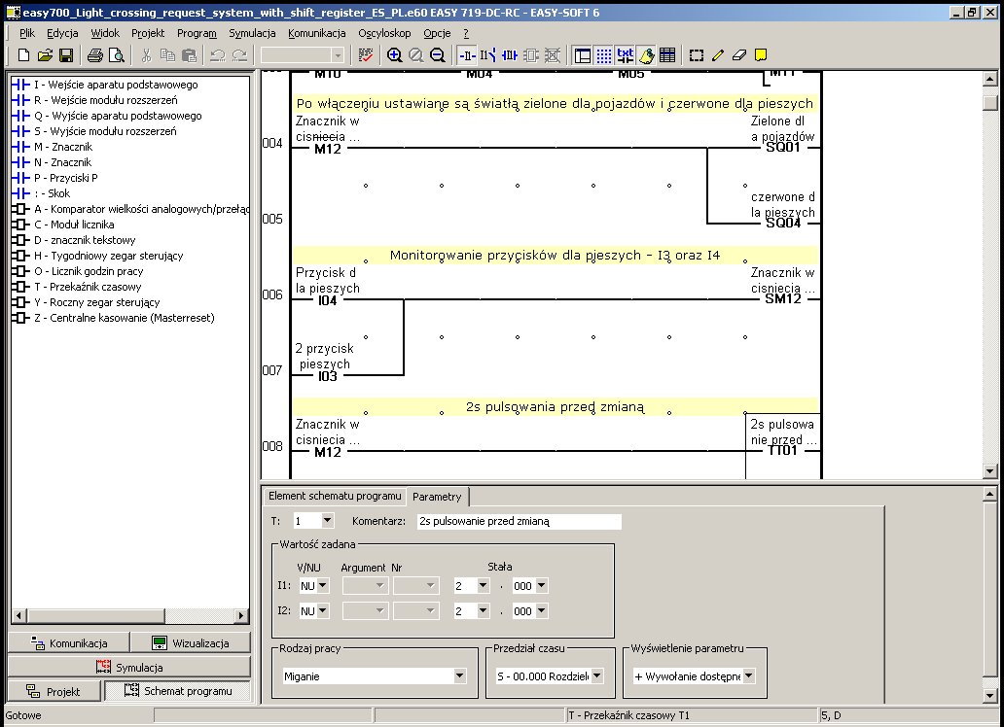The width and height of the screenshot is (1004, 727).
Task: Open the T number dropdown
Action: coord(327,520)
